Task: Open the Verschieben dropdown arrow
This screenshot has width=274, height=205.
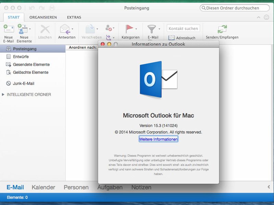Action: coord(97,29)
